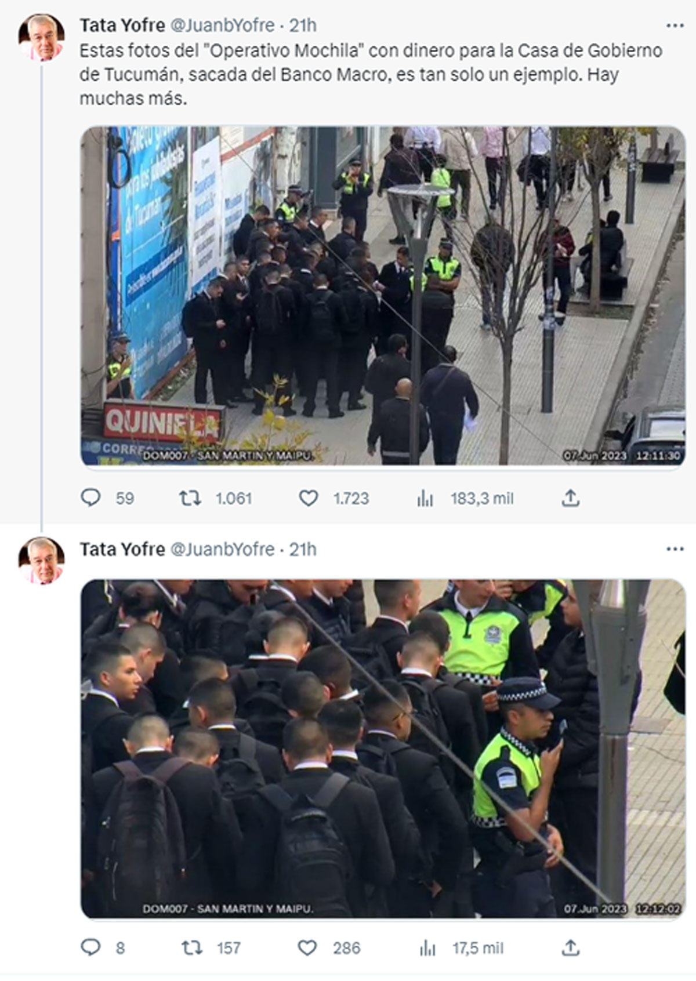Viewport: 696px width, 981px height.
Task: Retweet the second tweet with 157 retweets
Action: click(191, 947)
